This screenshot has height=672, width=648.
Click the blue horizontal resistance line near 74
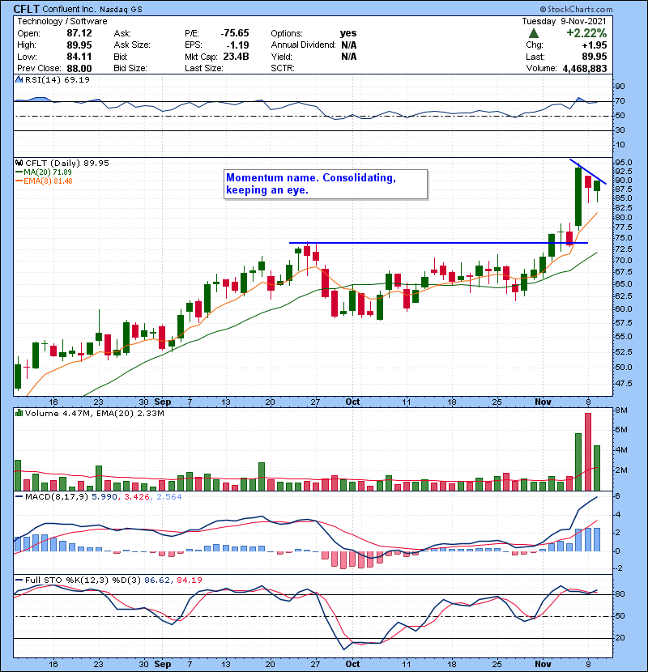438,243
